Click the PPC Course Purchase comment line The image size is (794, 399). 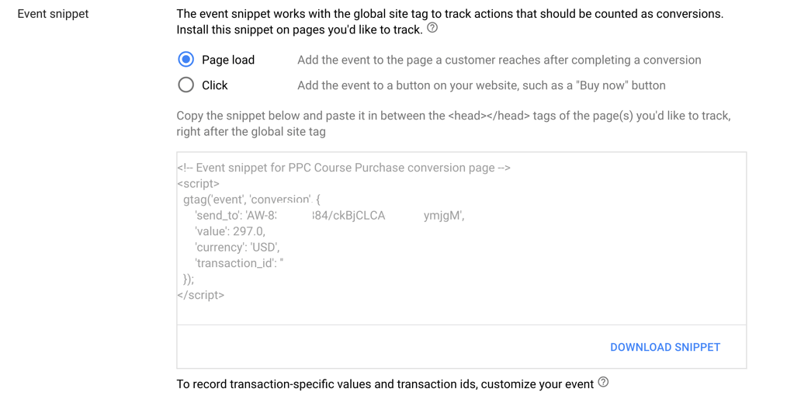pos(344,168)
